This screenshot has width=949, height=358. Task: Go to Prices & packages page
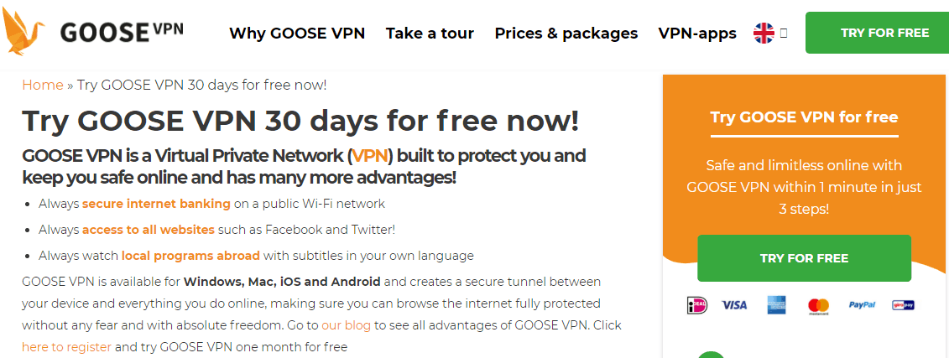[566, 34]
